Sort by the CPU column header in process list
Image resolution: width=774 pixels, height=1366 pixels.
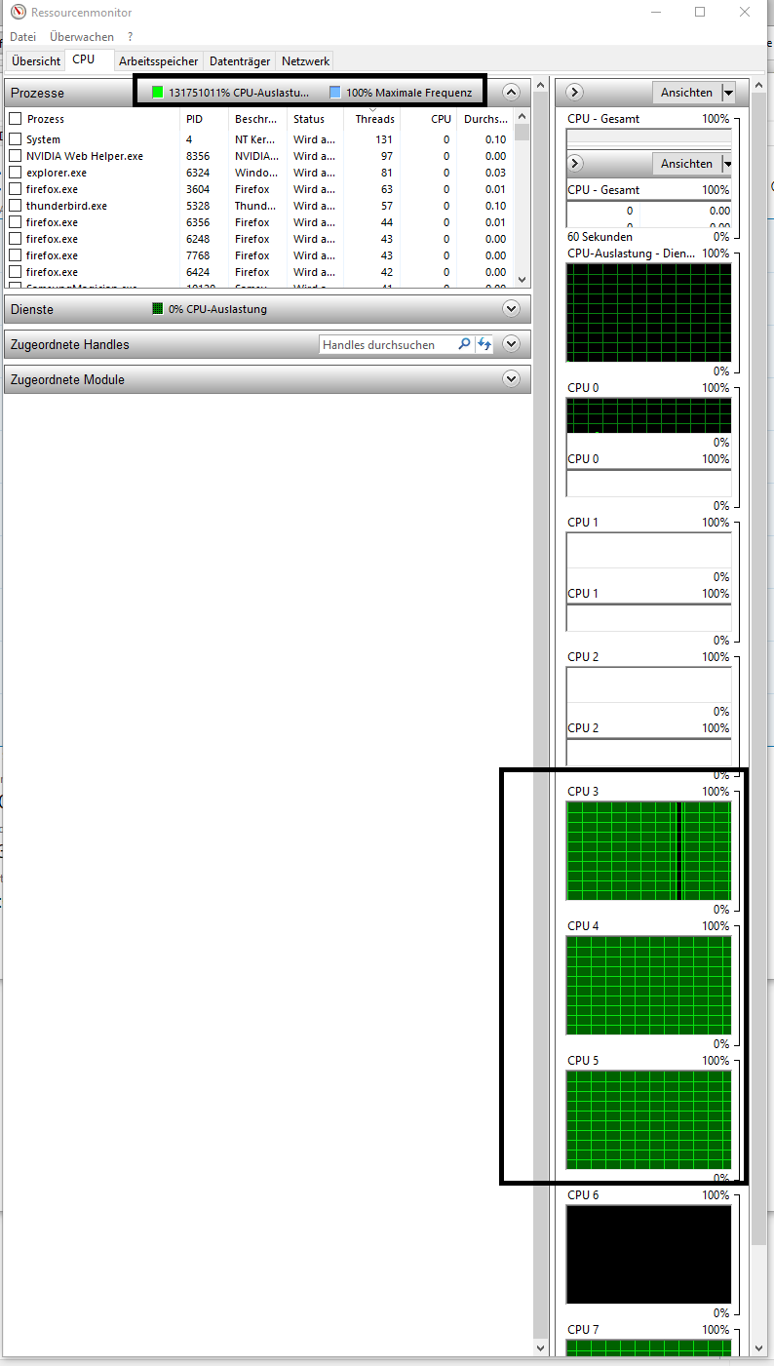pyautogui.click(x=428, y=119)
